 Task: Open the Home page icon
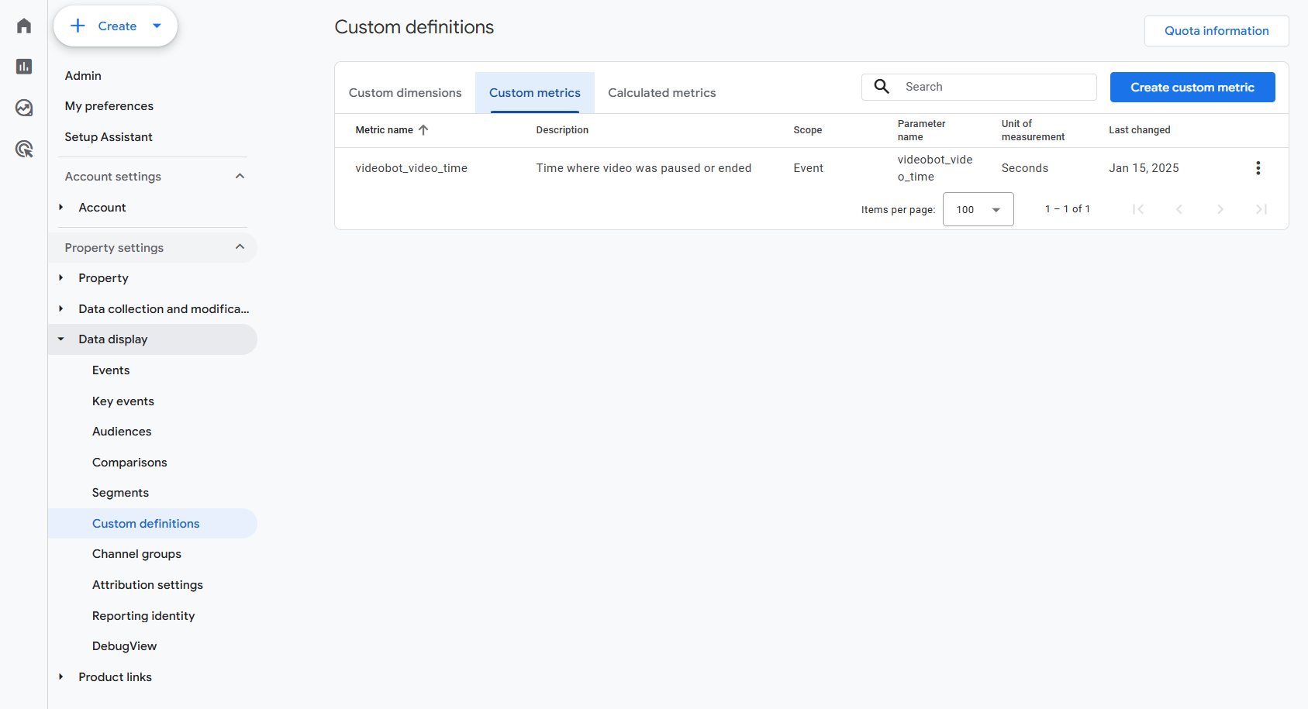pyautogui.click(x=23, y=25)
